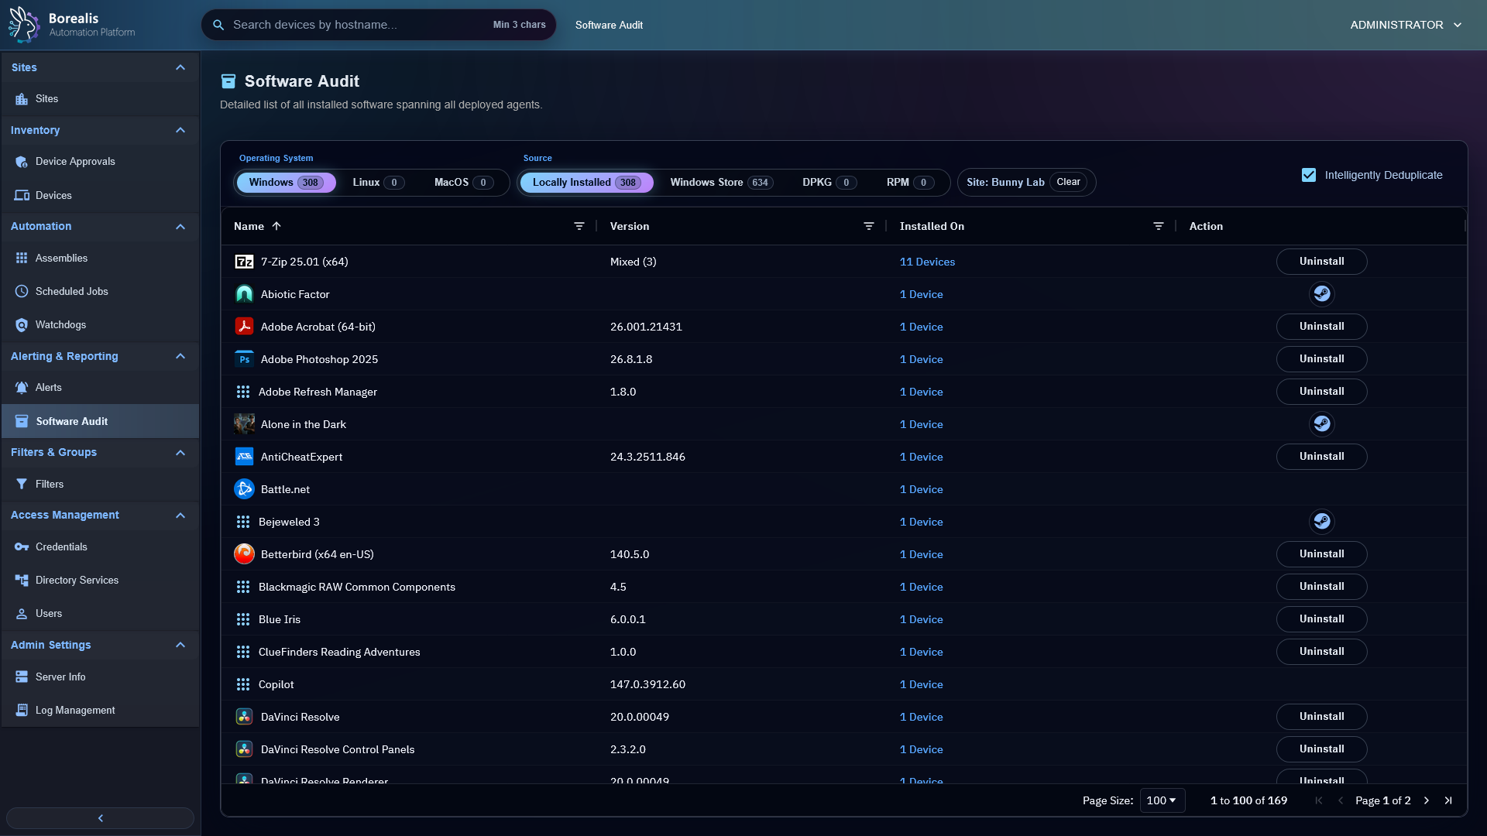This screenshot has width=1487, height=836.
Task: Select the Windows operating system filter
Action: click(286, 183)
